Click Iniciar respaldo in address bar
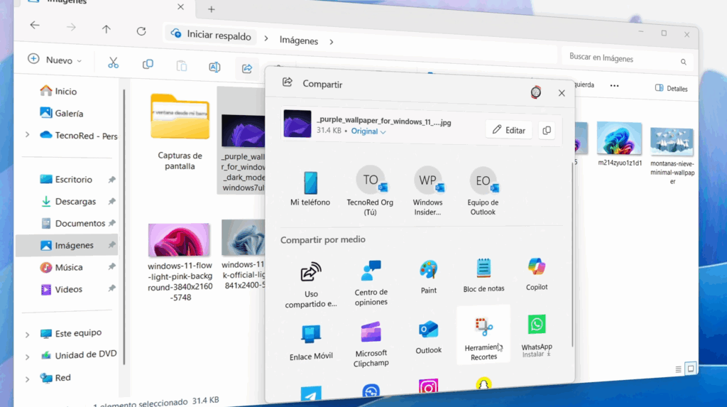Image resolution: width=727 pixels, height=407 pixels. pyautogui.click(x=211, y=35)
